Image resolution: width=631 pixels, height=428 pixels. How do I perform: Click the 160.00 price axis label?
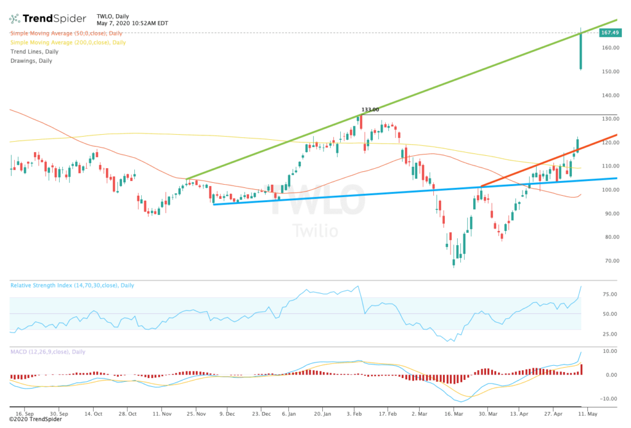pyautogui.click(x=611, y=48)
